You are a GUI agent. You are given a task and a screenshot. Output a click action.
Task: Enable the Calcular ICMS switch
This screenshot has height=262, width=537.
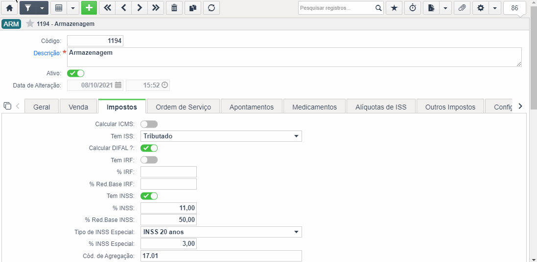[x=149, y=124]
